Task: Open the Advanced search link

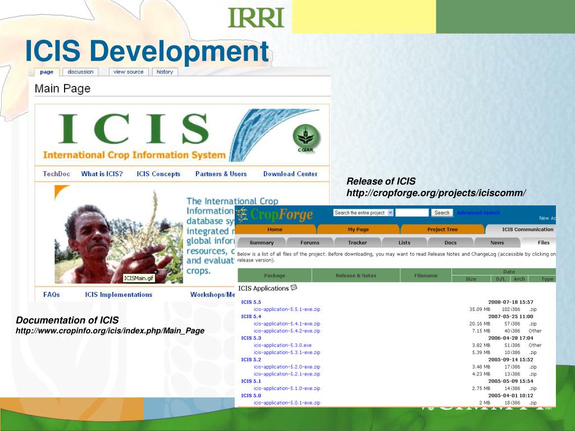Action: point(478,213)
